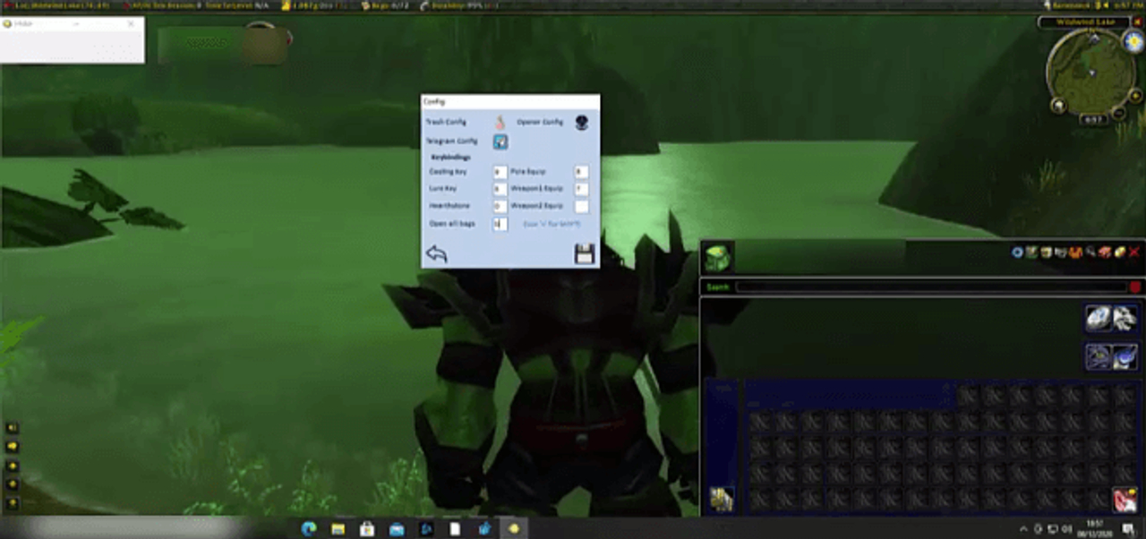Toggle the white helmet filter in bag toolbar
Image resolution: width=1146 pixels, height=539 pixels.
tap(1059, 252)
